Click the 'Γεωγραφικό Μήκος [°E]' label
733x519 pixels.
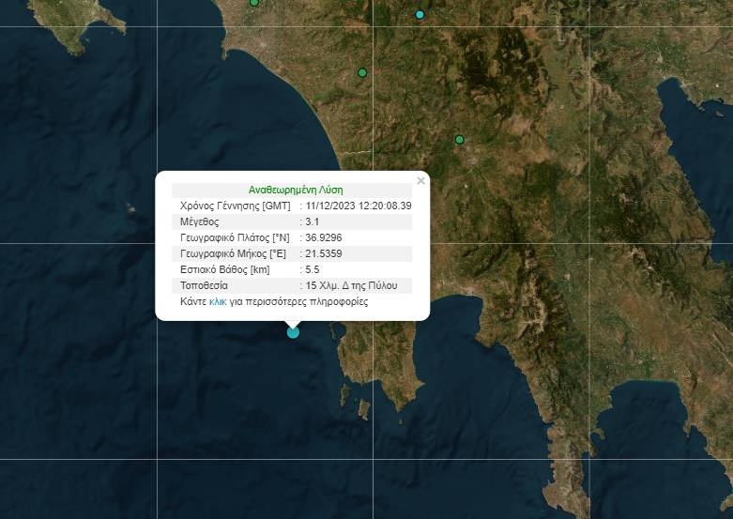pos(232,253)
